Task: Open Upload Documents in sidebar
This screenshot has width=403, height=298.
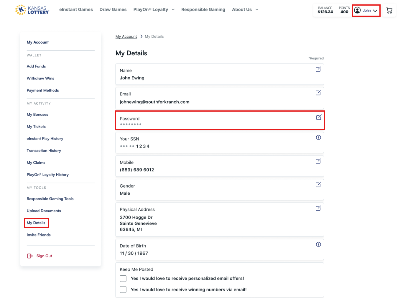Action: 44,211
